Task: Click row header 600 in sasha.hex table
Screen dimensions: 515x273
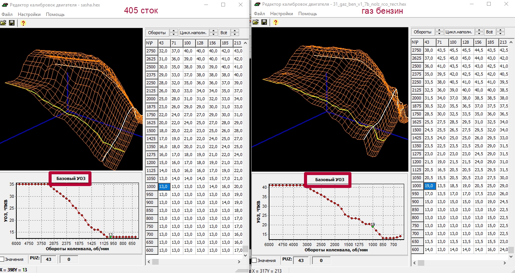Action: [151, 250]
